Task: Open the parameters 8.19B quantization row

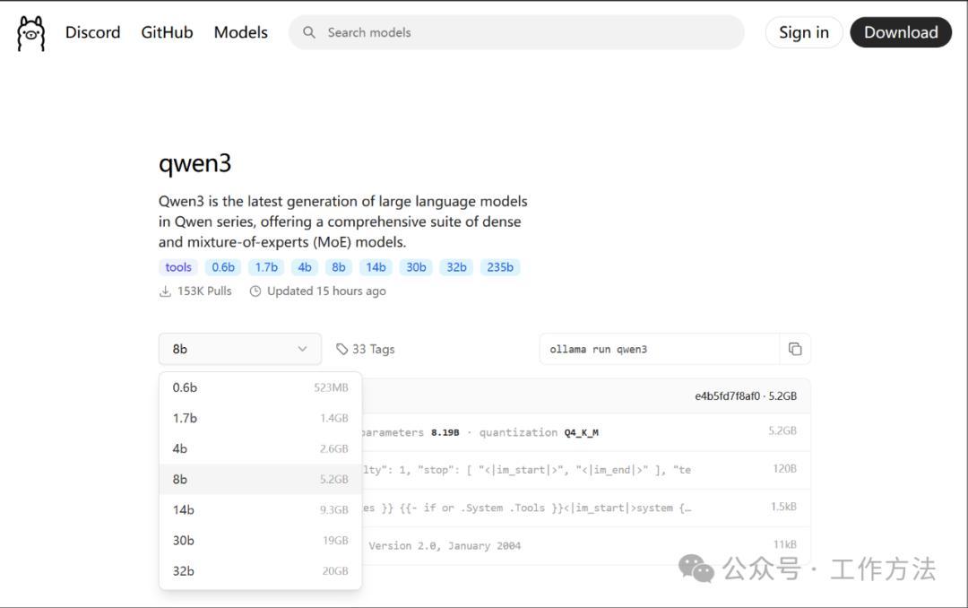Action: (586, 432)
